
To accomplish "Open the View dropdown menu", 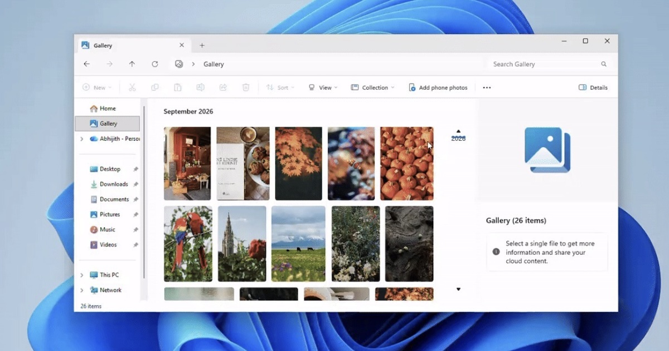I will (323, 87).
